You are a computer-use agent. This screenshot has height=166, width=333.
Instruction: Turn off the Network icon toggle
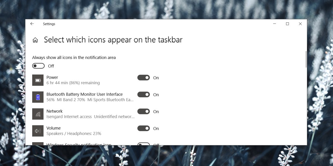(143, 111)
